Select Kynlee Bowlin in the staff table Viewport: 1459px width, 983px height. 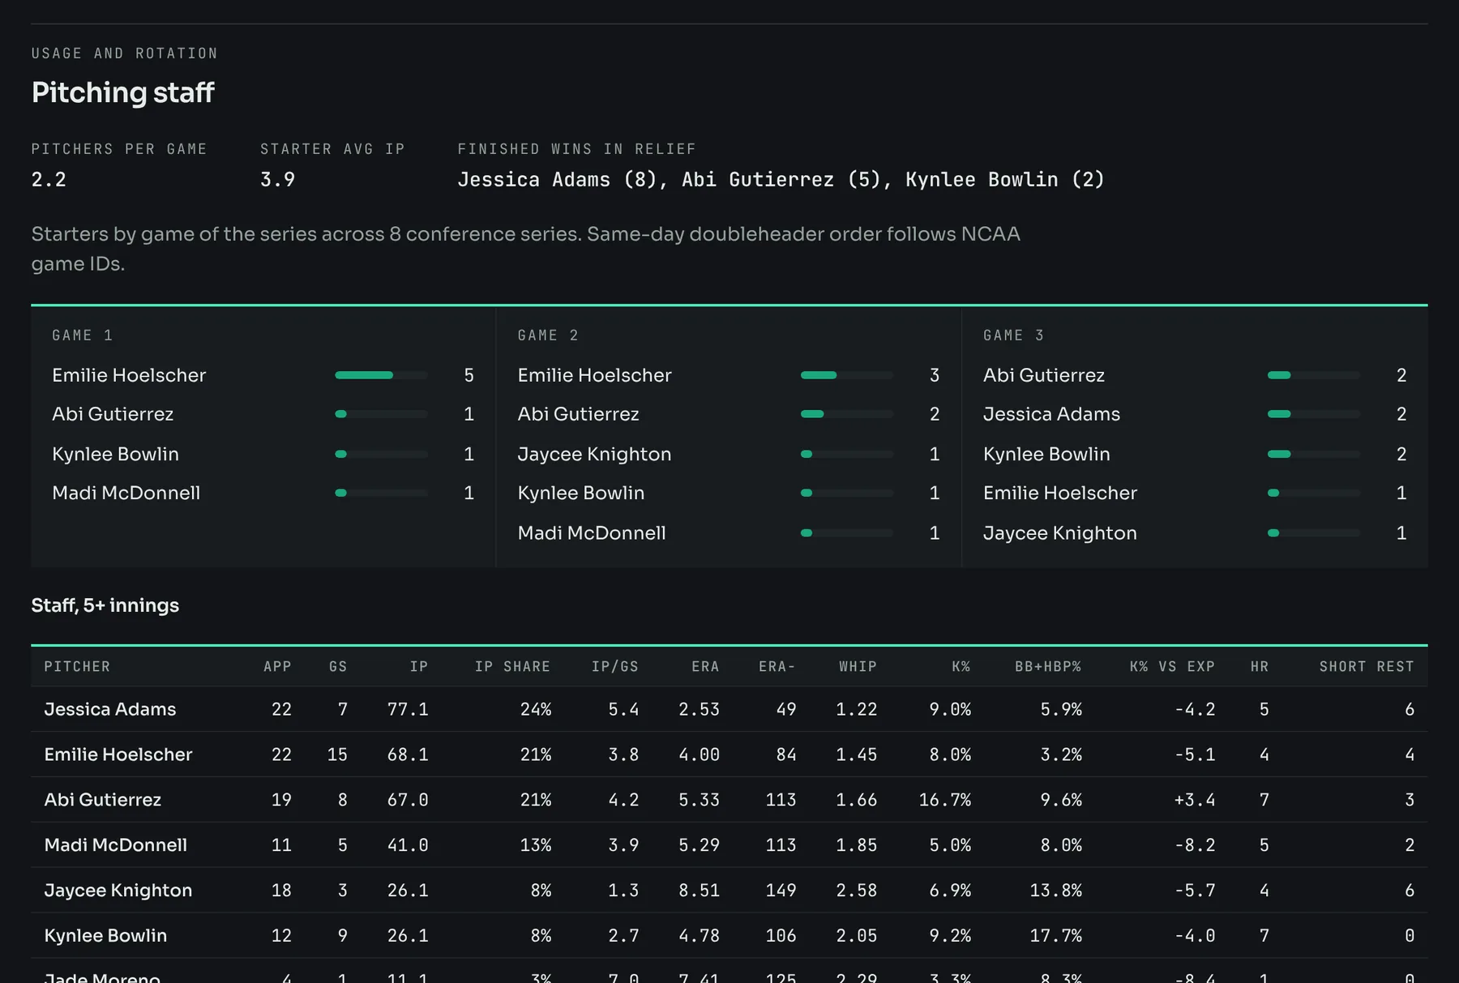tap(105, 935)
